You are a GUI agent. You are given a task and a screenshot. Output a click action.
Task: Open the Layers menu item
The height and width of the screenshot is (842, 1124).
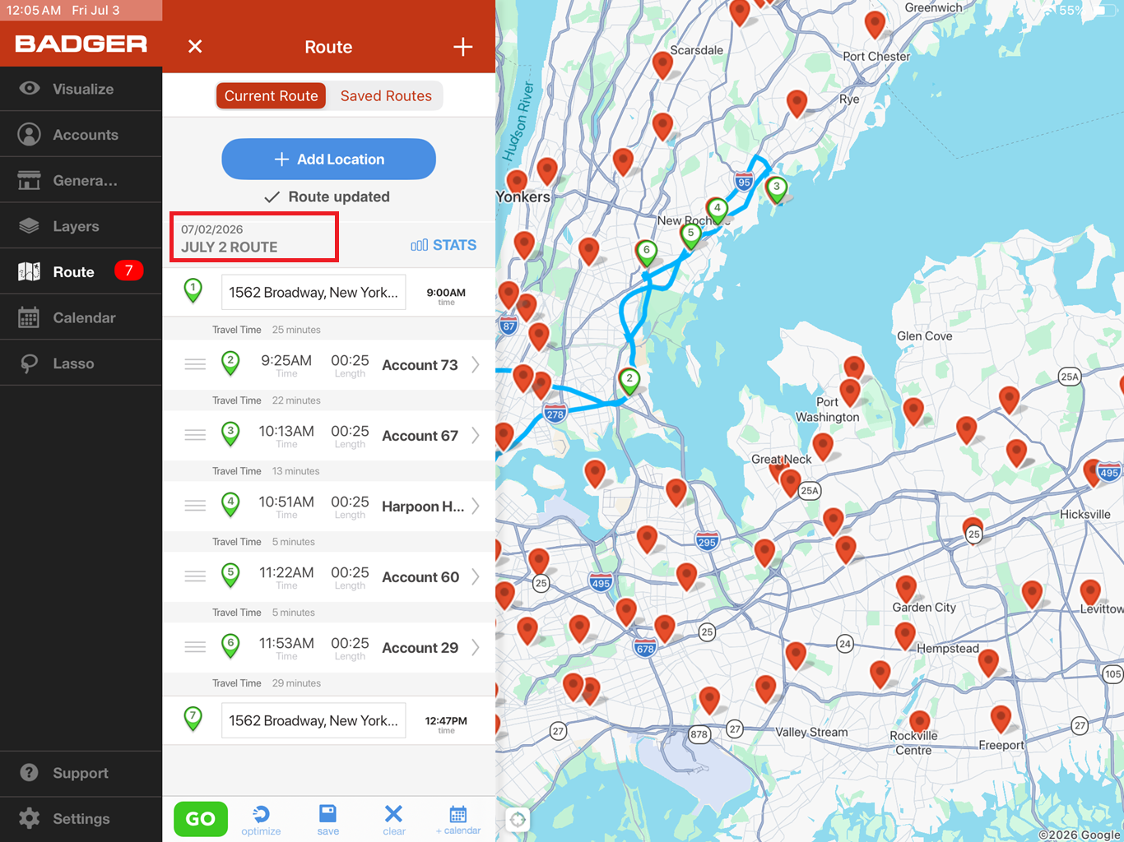click(x=81, y=226)
